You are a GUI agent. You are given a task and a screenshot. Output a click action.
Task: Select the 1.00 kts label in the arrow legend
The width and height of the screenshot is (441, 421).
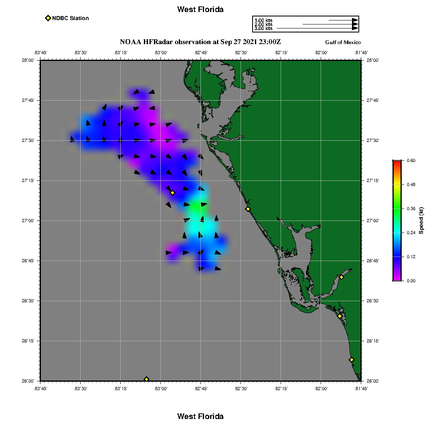263,20
